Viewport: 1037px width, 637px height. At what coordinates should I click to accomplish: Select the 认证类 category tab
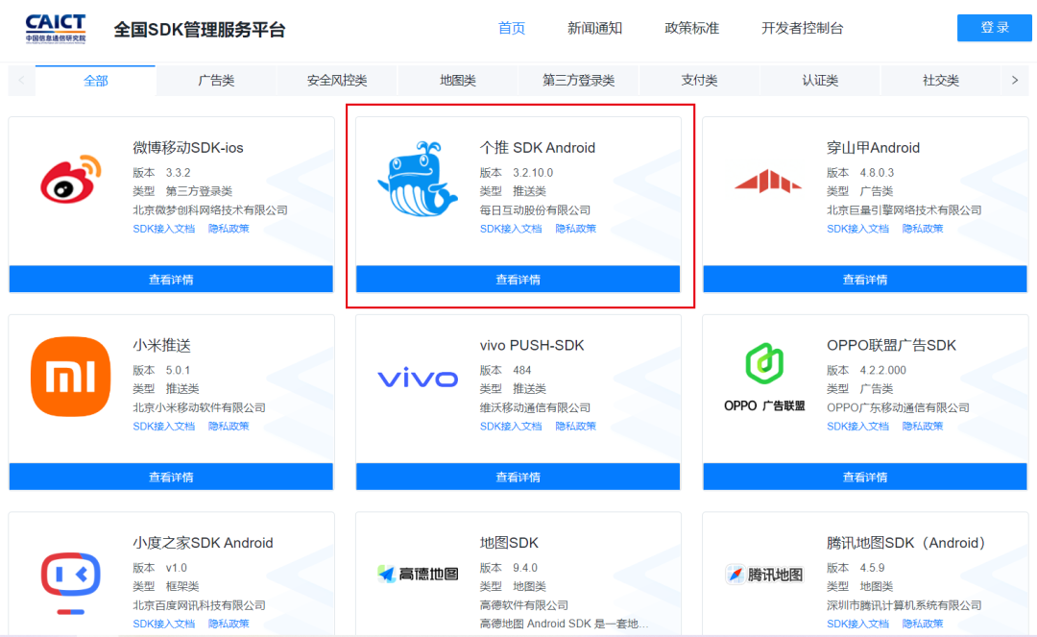click(820, 81)
